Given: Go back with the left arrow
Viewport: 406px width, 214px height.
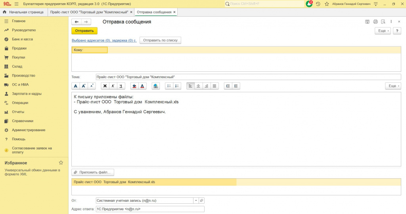Looking at the screenshot, I should point(77,22).
